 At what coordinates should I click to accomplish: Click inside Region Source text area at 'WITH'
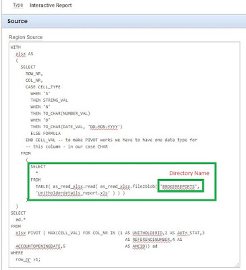click(x=16, y=47)
